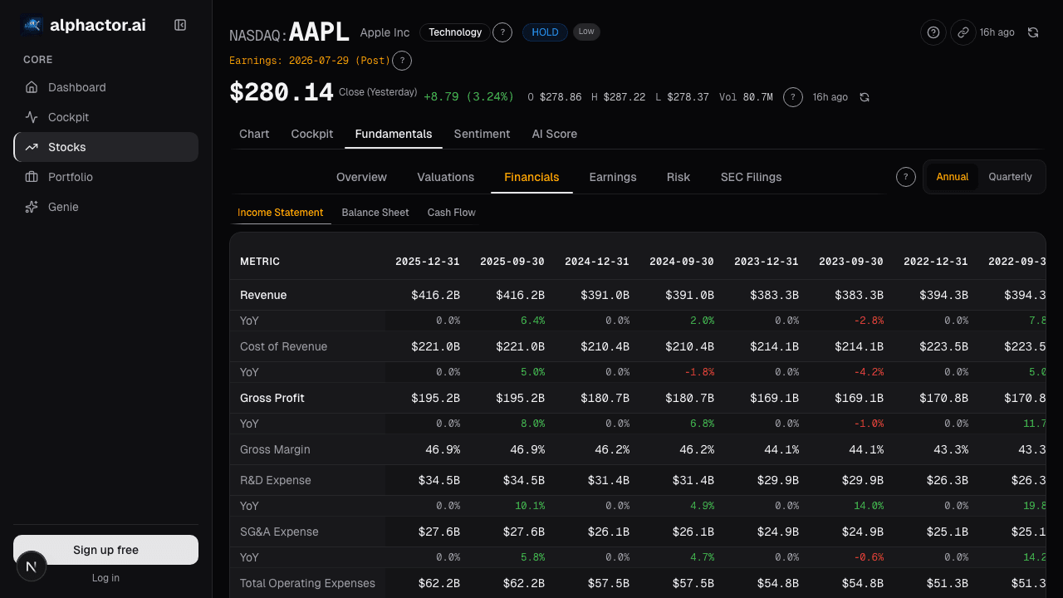The width and height of the screenshot is (1063, 598).
Task: Click the Revenue row label
Action: click(x=263, y=295)
